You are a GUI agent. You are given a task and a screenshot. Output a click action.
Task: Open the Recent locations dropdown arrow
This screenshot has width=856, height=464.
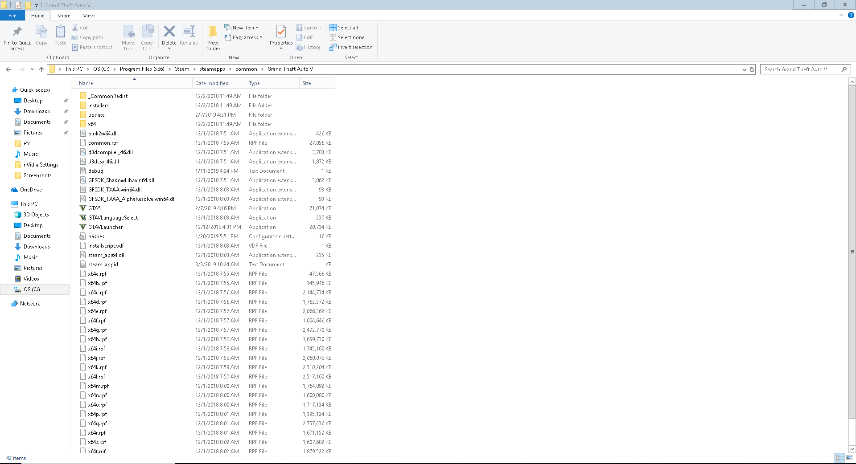tap(32, 69)
